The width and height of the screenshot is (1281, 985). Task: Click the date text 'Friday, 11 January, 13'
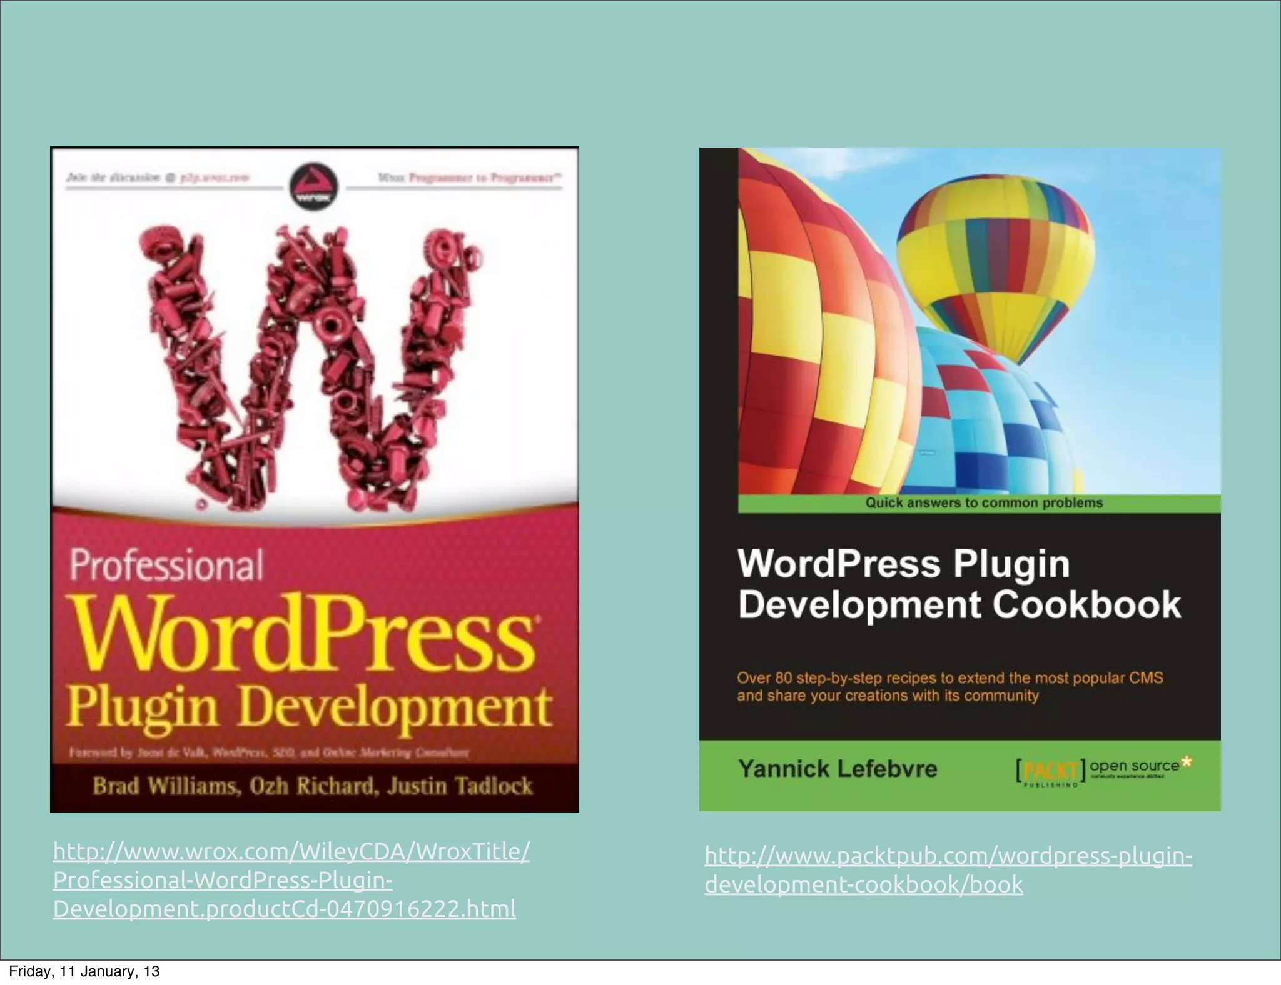(84, 971)
